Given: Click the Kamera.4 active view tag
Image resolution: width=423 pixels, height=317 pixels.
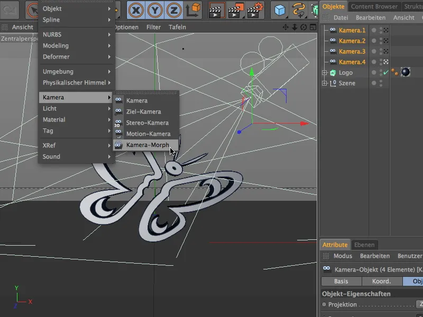Looking at the screenshot, I should [x=386, y=62].
